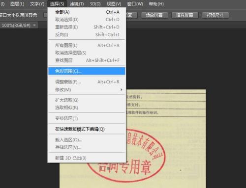246x188 pixels.
Task: Click the 重新选择(E) menu entry
Action: click(x=87, y=27)
